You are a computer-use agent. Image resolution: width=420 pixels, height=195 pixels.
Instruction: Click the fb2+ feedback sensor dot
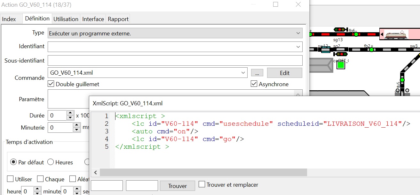coord(371,50)
